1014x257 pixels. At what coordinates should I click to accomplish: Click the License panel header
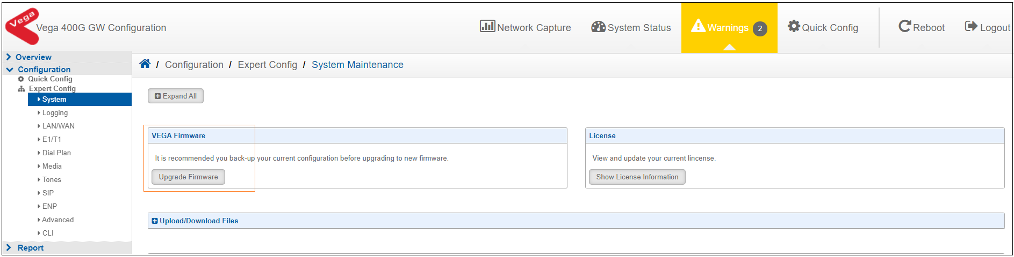(795, 135)
